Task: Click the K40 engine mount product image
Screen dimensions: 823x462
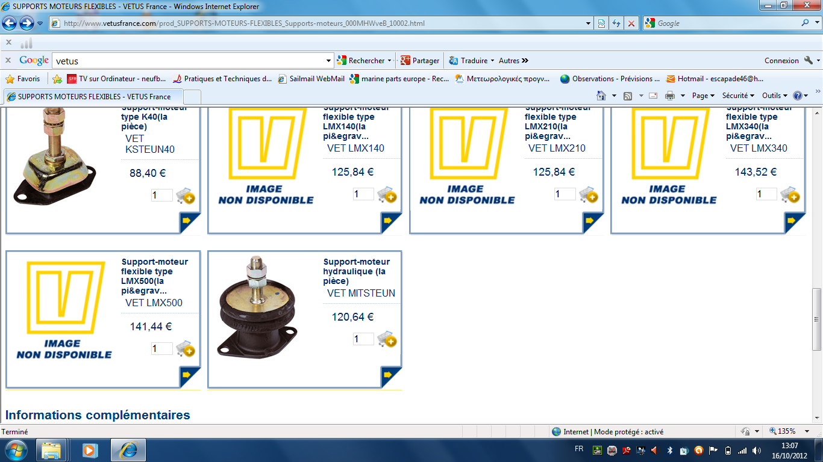Action: pyautogui.click(x=55, y=155)
